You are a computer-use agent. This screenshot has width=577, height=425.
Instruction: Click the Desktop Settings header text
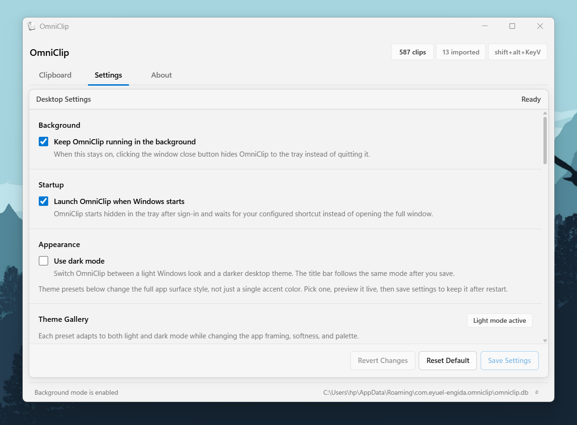[64, 99]
